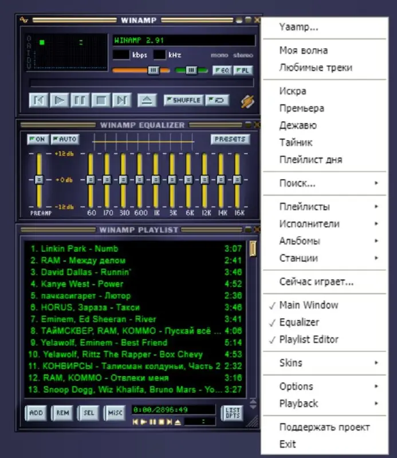Open equalizer PRESETS menu
397x458 pixels.
[x=230, y=139]
